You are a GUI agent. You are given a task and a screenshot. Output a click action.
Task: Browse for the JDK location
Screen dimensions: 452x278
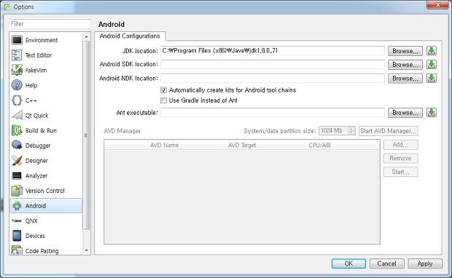405,51
